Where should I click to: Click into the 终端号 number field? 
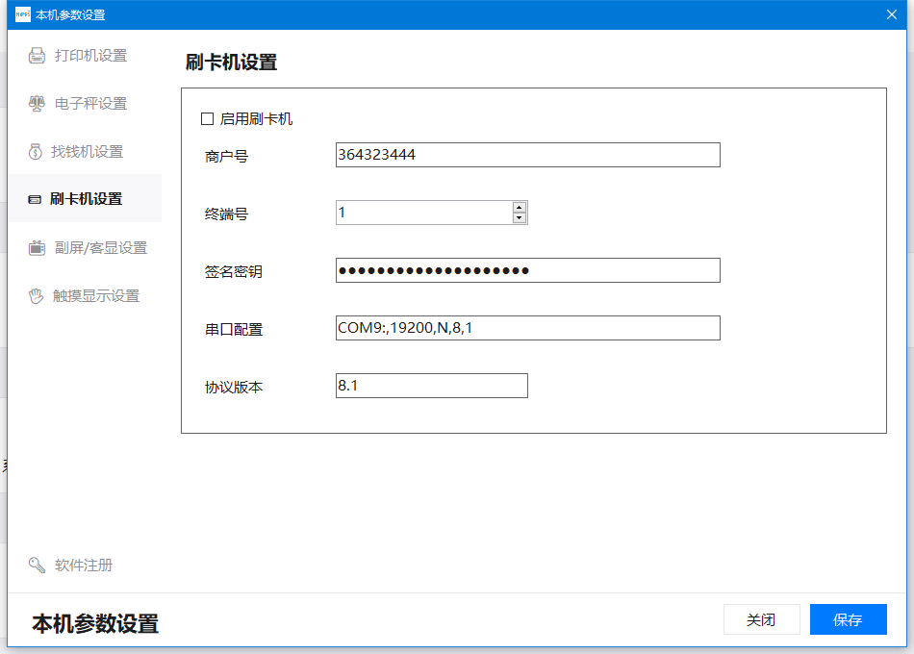tap(424, 213)
